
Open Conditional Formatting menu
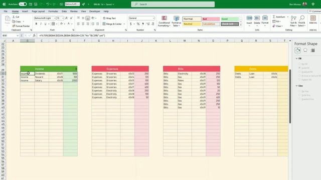164,21
